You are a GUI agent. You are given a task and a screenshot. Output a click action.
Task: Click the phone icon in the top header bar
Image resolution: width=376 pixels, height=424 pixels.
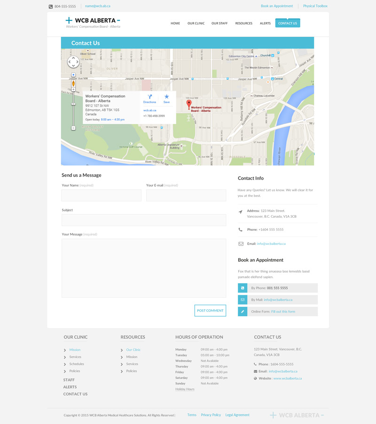50,6
